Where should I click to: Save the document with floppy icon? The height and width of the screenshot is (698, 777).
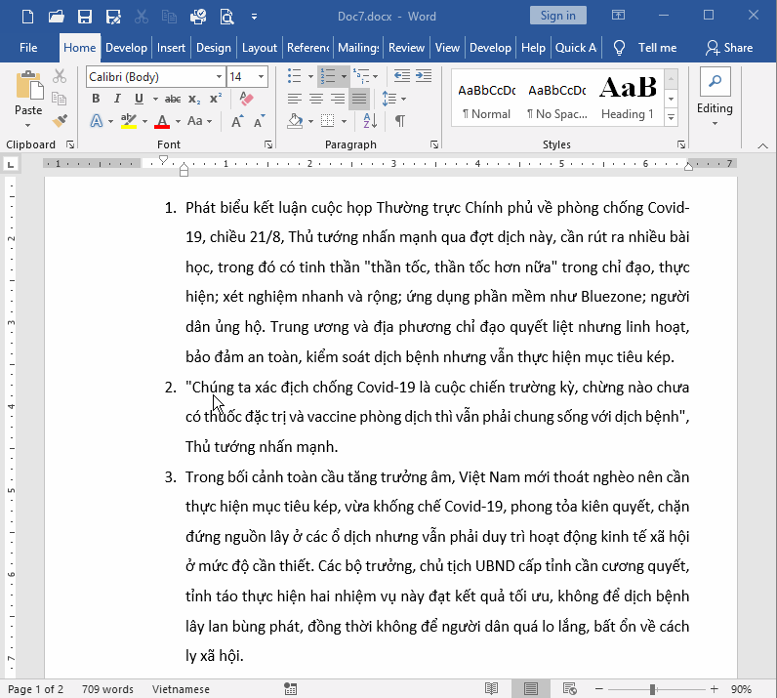[x=85, y=17]
